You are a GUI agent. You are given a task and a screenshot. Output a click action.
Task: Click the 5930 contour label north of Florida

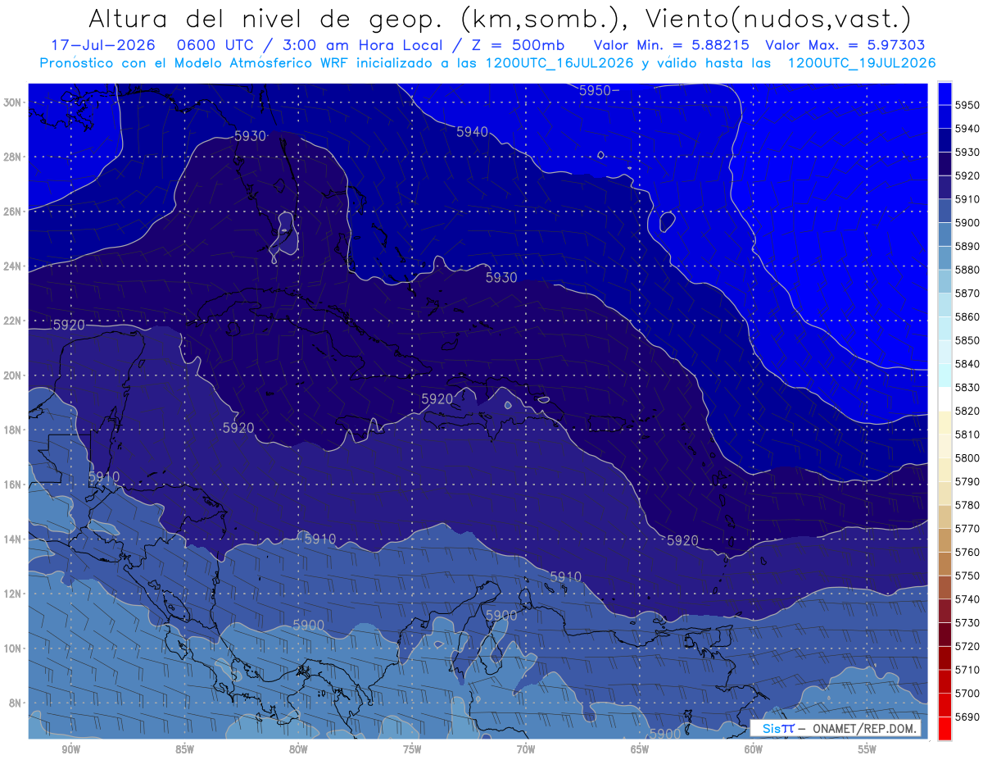click(x=251, y=136)
